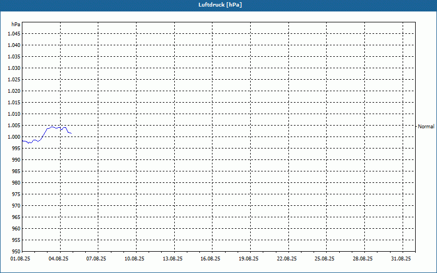
Task: Select the 950 axis value
Action: point(16,252)
